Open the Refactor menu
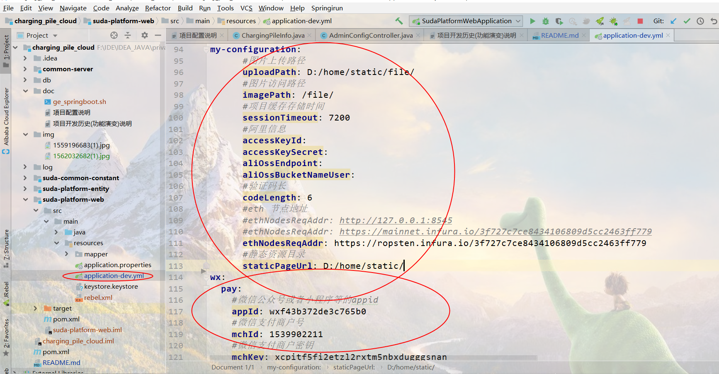The image size is (719, 374). pyautogui.click(x=158, y=8)
